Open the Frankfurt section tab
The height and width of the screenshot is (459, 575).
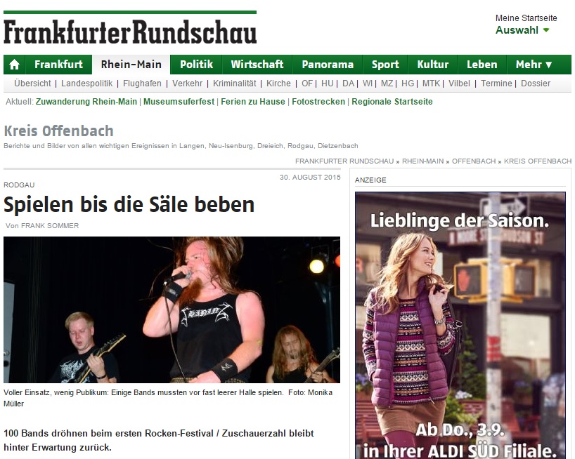point(58,65)
